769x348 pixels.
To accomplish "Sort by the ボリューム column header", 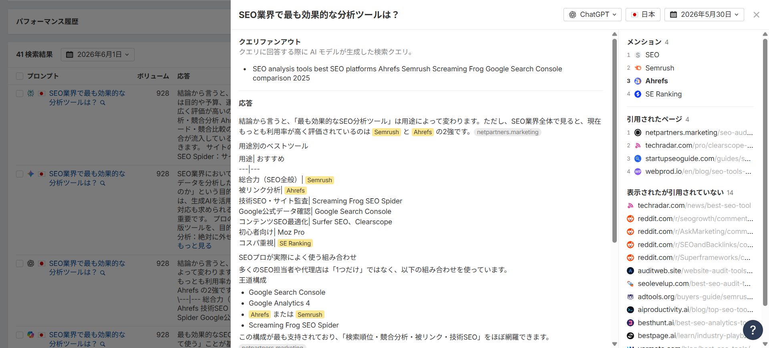I will [153, 76].
